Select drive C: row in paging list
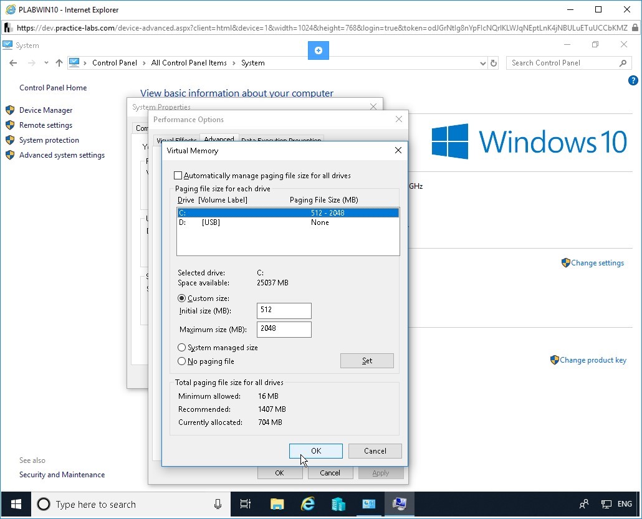The height and width of the screenshot is (519, 642). click(288, 213)
